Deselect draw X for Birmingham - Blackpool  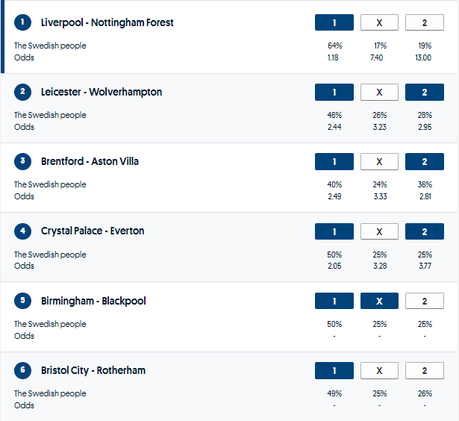point(379,301)
